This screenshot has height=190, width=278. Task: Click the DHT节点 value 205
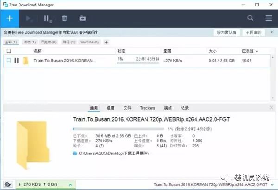(x=196, y=146)
